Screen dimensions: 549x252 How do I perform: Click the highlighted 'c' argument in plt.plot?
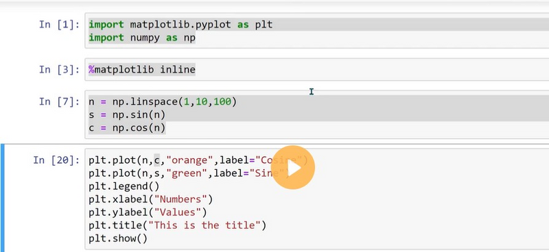(x=157, y=160)
